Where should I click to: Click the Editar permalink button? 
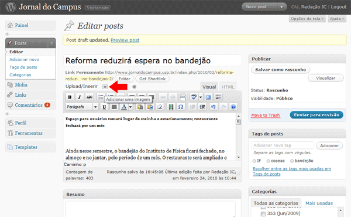pos(124,79)
